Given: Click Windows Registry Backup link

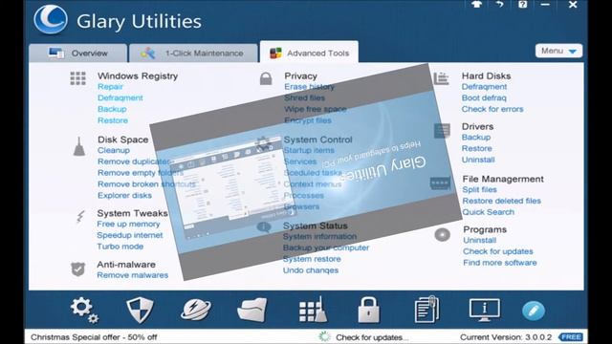Looking at the screenshot, I should (x=112, y=109).
